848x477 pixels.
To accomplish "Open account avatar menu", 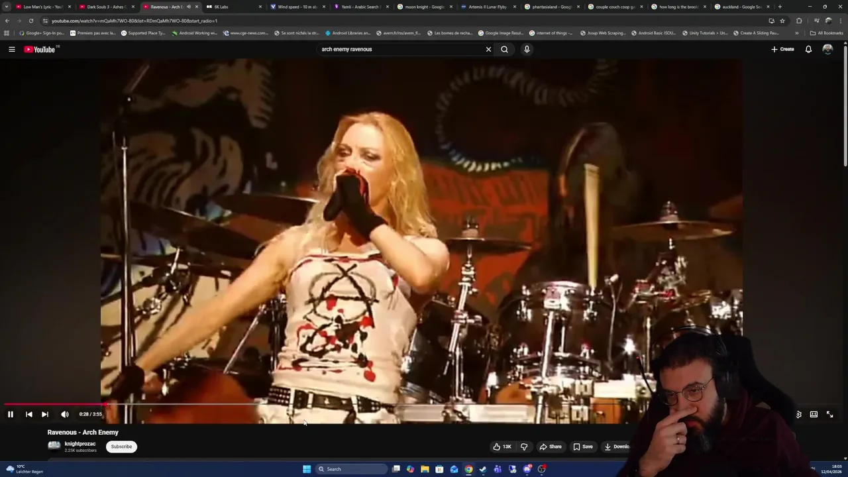I will click(827, 49).
